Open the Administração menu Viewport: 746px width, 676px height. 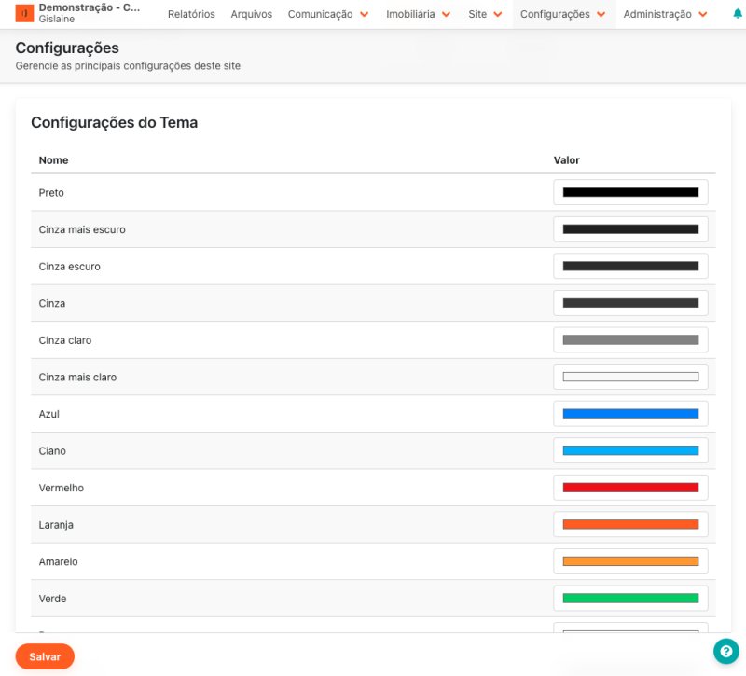coord(666,14)
